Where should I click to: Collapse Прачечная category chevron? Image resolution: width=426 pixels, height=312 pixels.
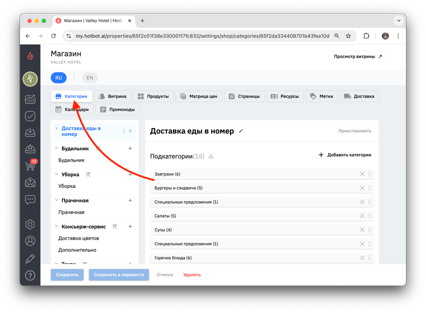tap(57, 201)
